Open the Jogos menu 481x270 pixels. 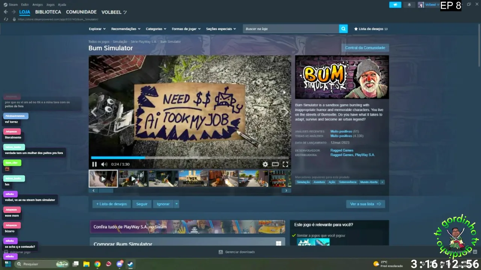[50, 4]
